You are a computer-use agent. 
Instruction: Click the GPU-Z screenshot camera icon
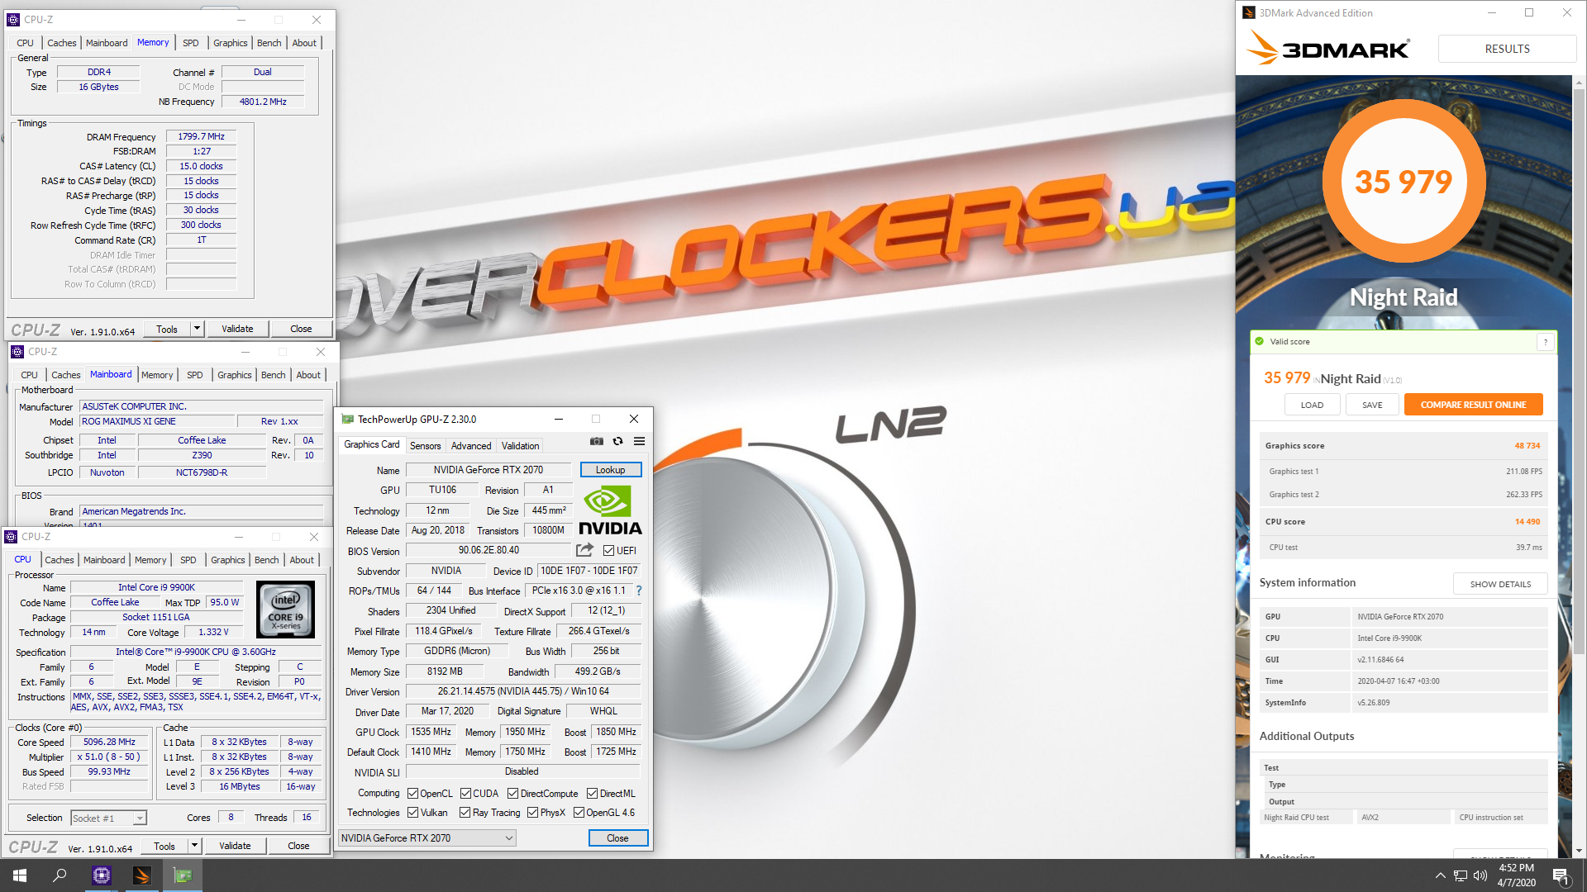click(x=597, y=441)
